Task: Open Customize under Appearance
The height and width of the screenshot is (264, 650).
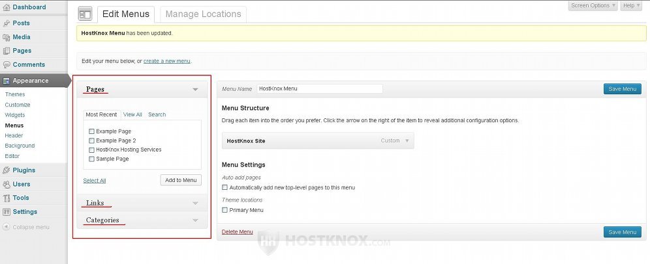Action: click(18, 105)
